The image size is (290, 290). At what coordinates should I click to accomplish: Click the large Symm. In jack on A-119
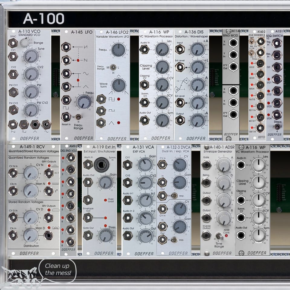tap(101, 165)
